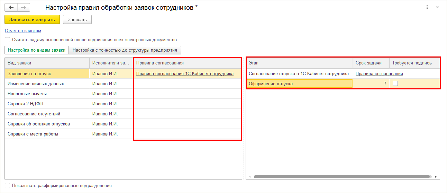Close the settings form window
This screenshot has width=447, height=193.
pos(438,7)
